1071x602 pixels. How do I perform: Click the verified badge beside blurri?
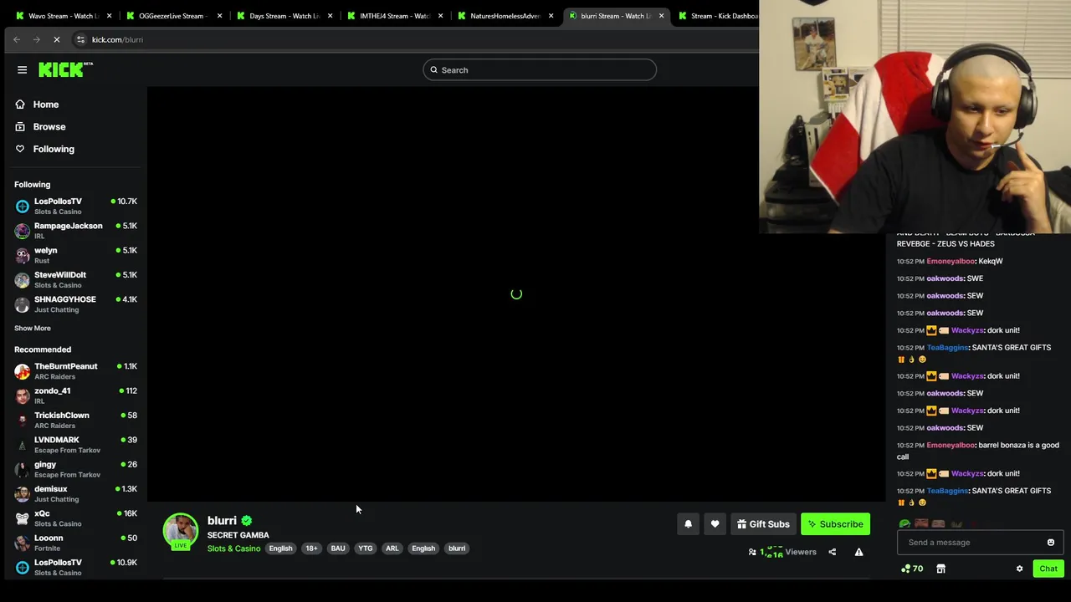tap(246, 521)
